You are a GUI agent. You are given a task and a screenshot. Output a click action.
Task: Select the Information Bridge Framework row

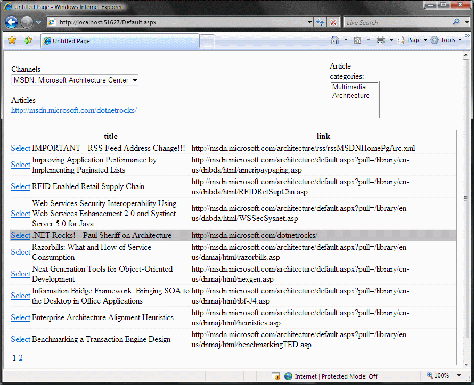tap(21, 296)
